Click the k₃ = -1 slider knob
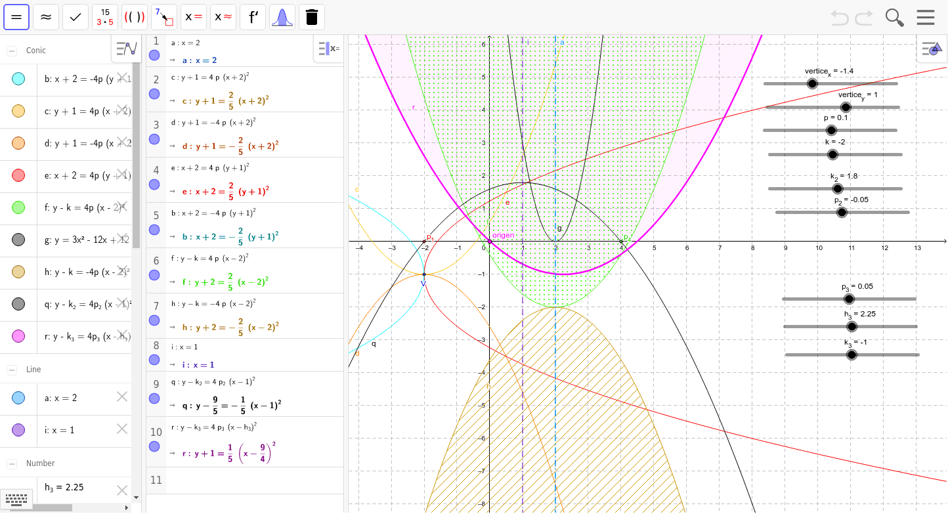Screen dimensions: 948x514 (851, 354)
